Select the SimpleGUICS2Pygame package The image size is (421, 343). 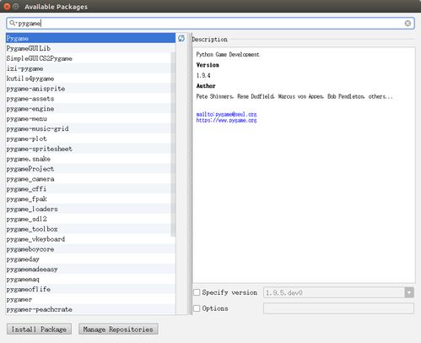coord(90,58)
